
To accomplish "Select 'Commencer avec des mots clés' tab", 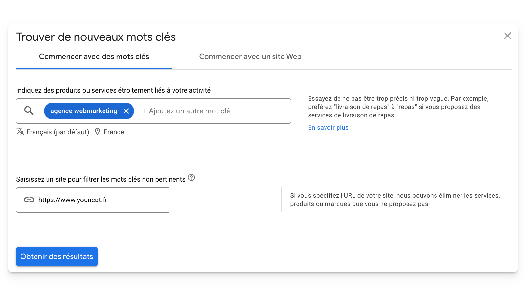I will coord(94,57).
